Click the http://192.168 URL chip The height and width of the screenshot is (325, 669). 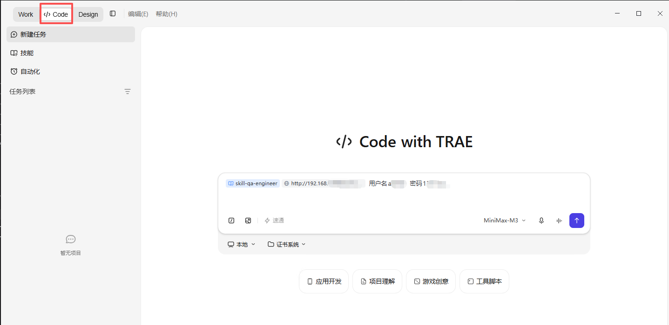coord(323,183)
